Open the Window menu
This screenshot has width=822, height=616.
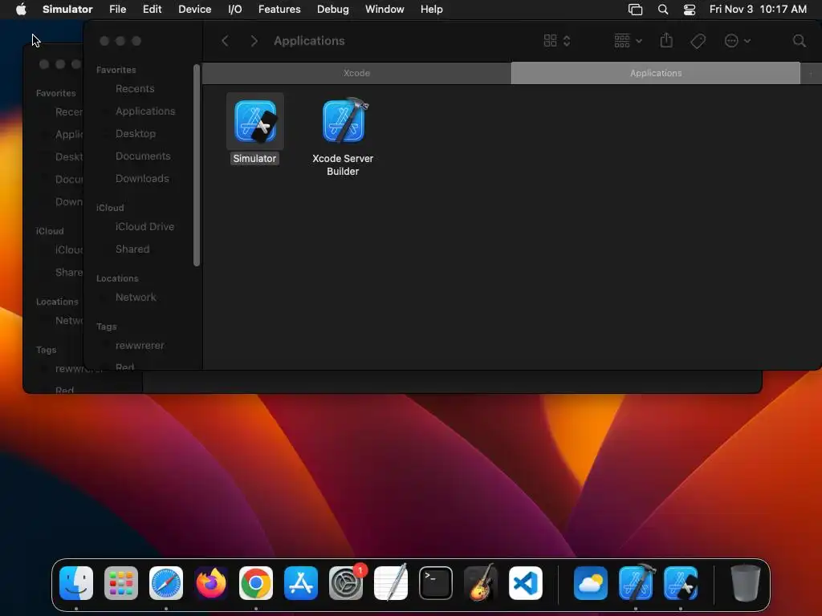(385, 10)
